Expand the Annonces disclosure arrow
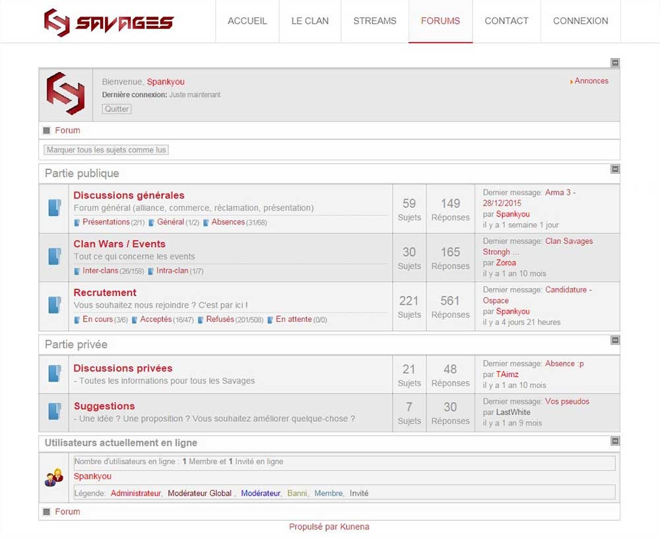 572,81
